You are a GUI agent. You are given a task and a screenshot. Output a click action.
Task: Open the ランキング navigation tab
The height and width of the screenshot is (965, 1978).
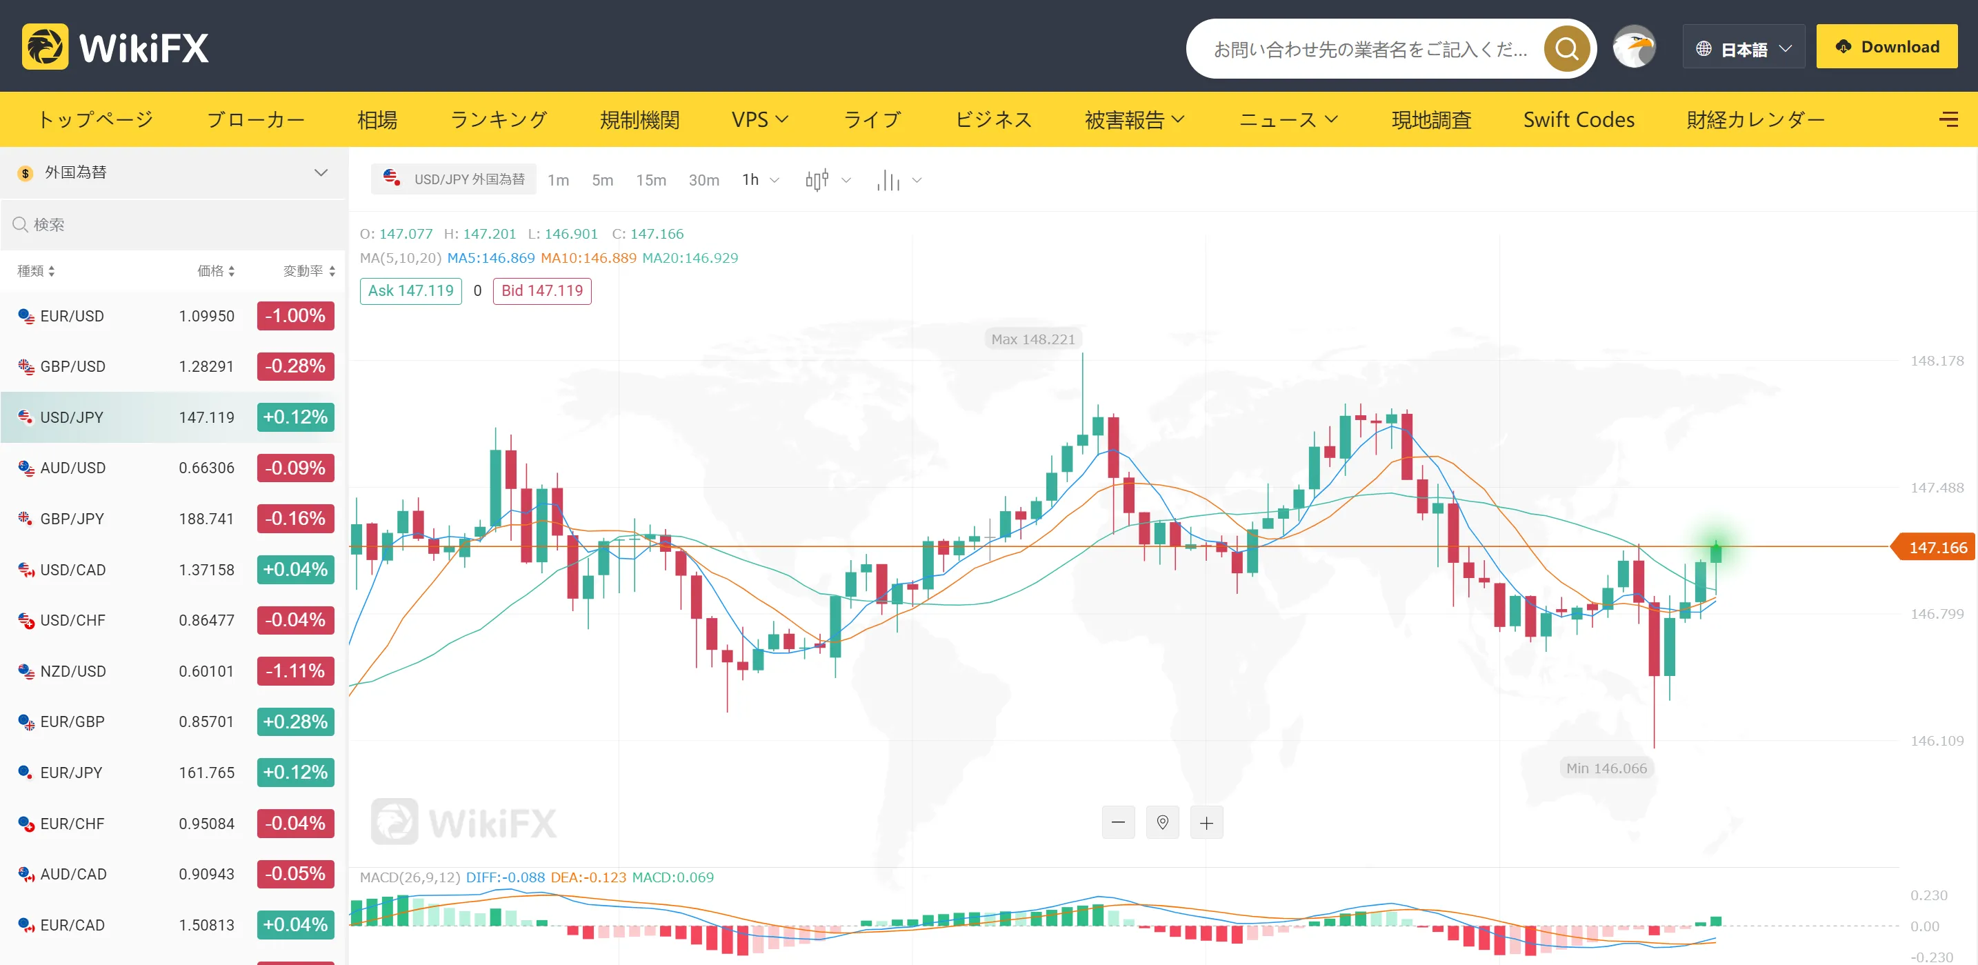point(499,119)
